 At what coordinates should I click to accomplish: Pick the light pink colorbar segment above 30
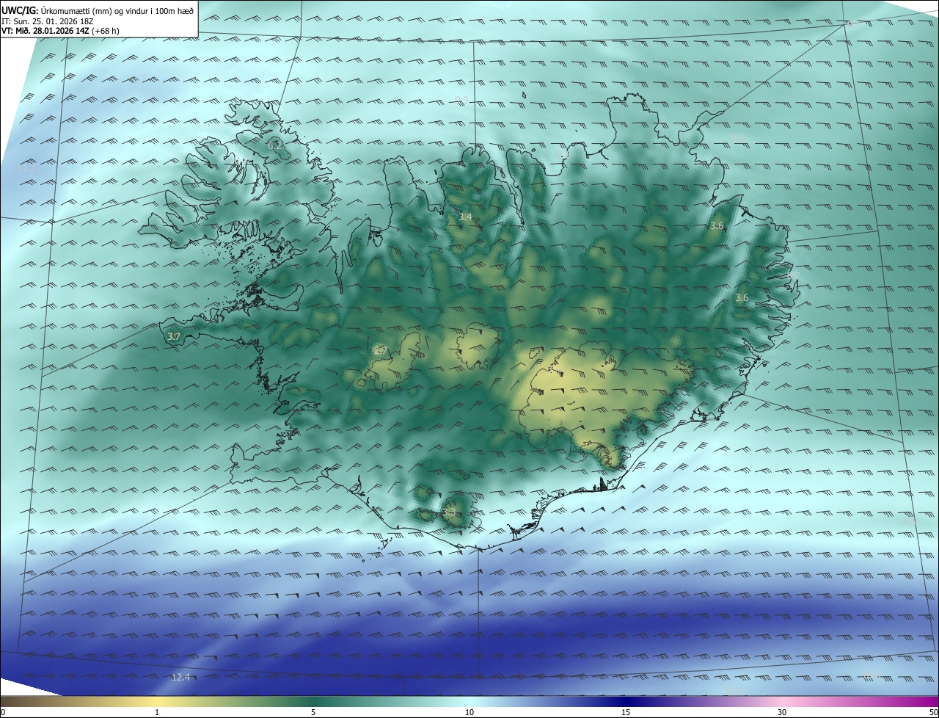[782, 701]
